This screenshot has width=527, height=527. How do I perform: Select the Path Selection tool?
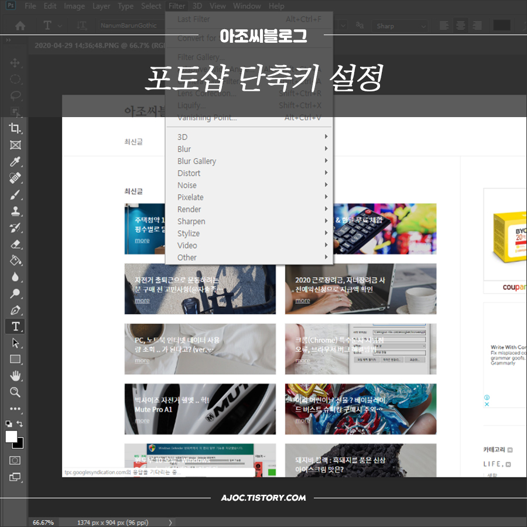point(15,343)
